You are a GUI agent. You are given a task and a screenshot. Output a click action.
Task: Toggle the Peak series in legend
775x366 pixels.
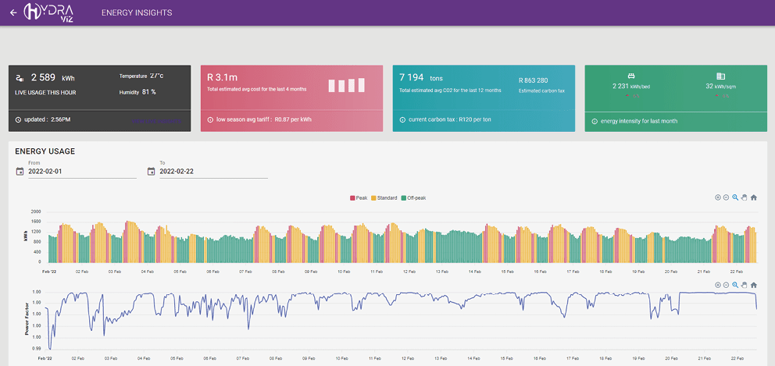coord(359,197)
